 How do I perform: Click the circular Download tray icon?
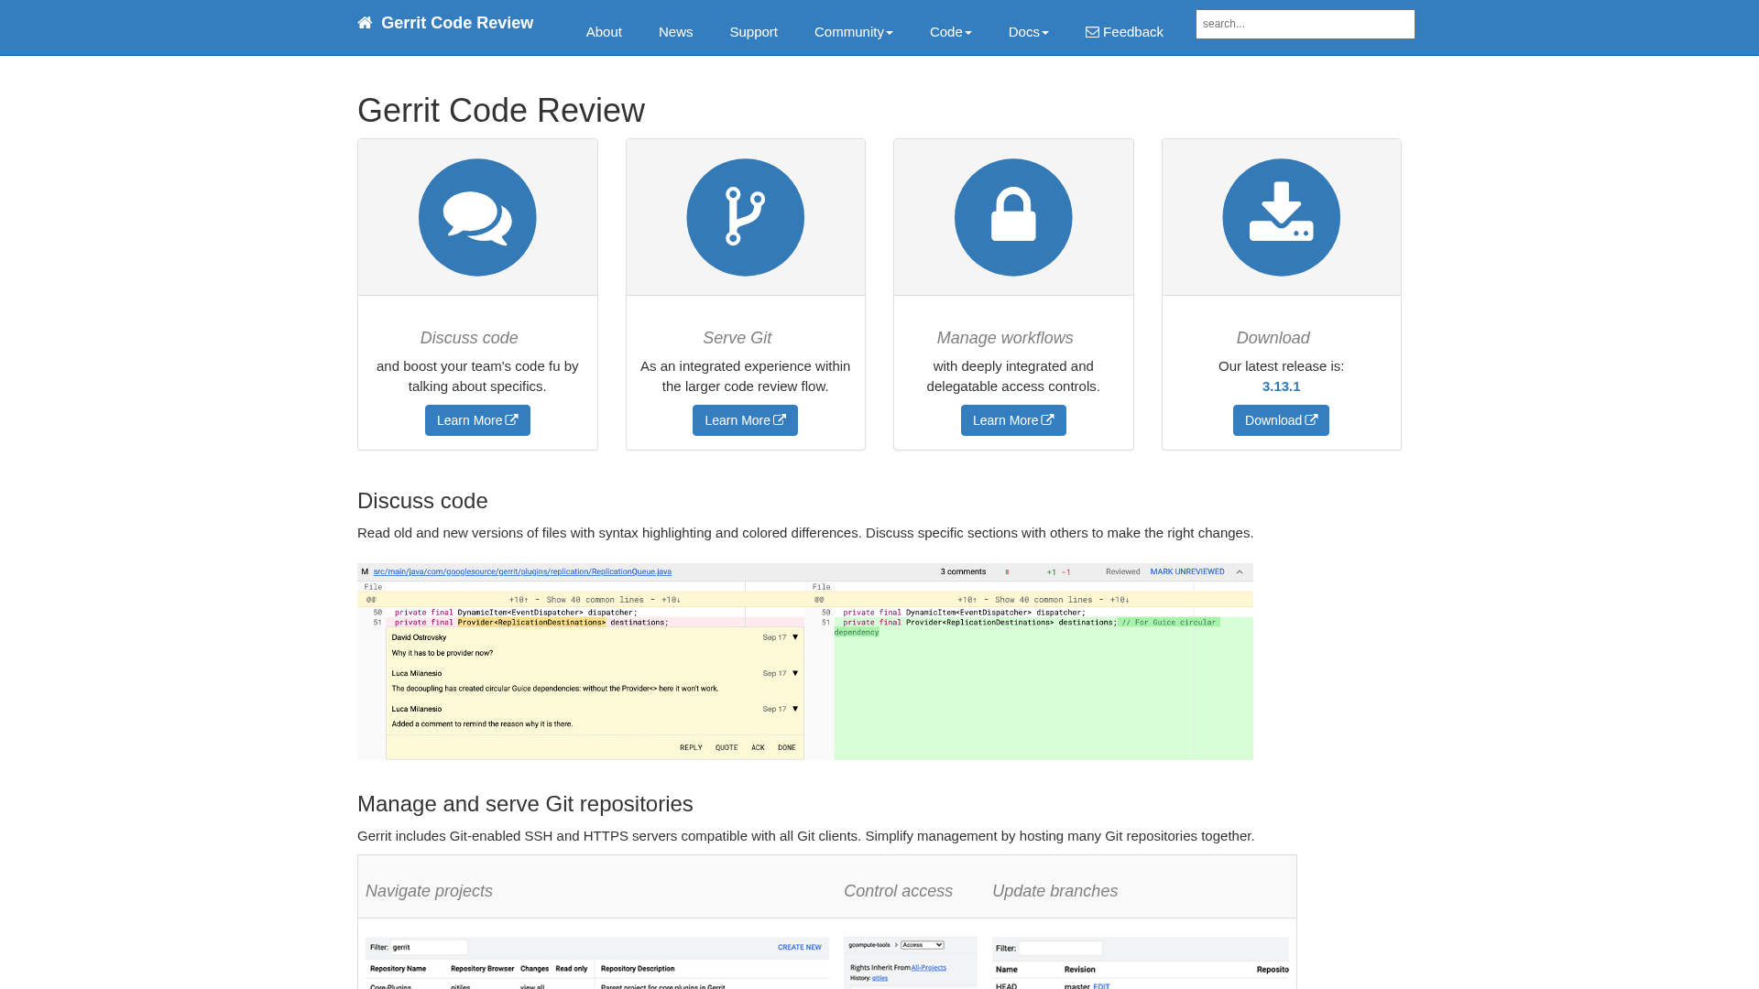[1281, 217]
